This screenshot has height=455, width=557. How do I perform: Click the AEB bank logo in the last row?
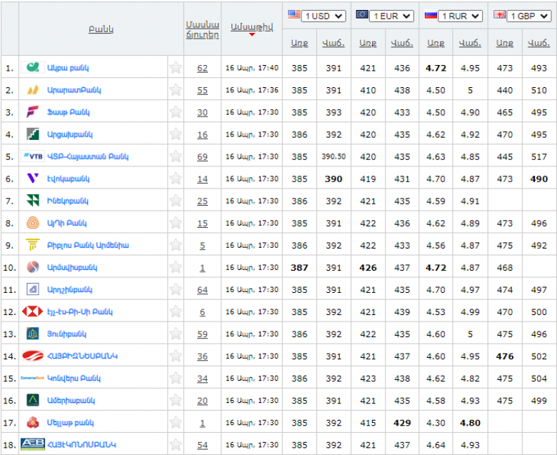coord(33,444)
